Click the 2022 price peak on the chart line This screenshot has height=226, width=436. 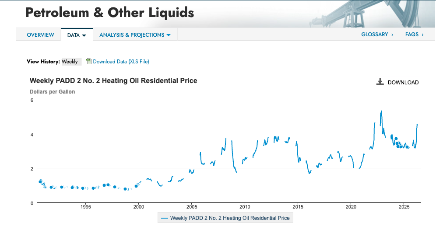click(x=381, y=111)
